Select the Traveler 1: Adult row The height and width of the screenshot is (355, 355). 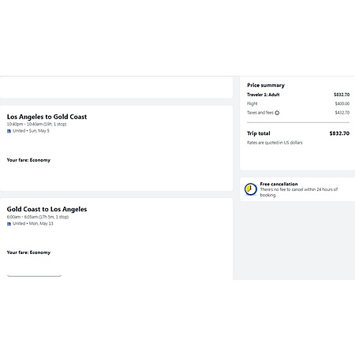click(298, 95)
